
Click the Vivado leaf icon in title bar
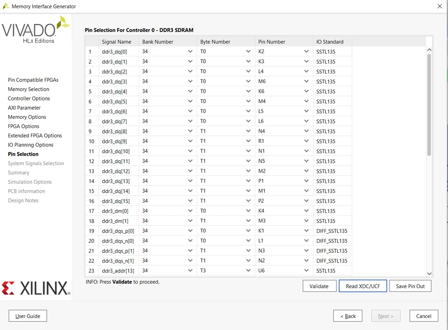tap(6, 6)
